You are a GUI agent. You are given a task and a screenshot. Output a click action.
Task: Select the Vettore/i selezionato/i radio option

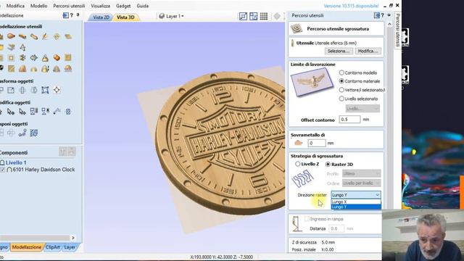pos(341,90)
